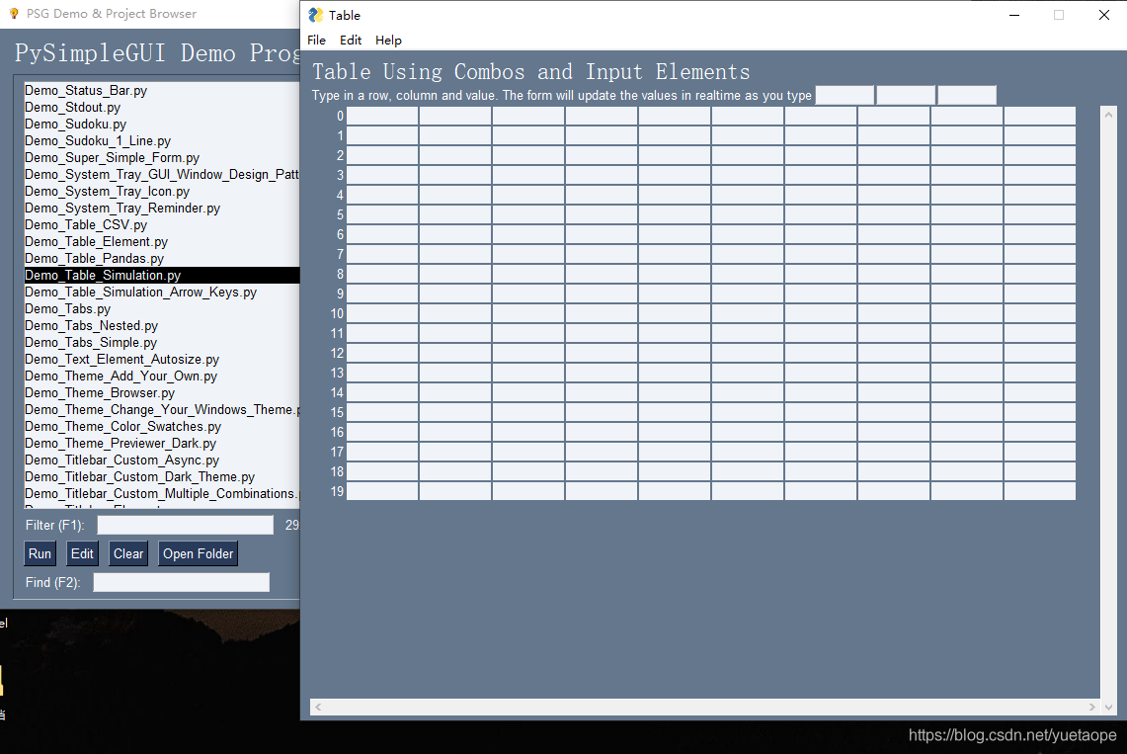Focus the Find (F2) input field

(x=182, y=582)
